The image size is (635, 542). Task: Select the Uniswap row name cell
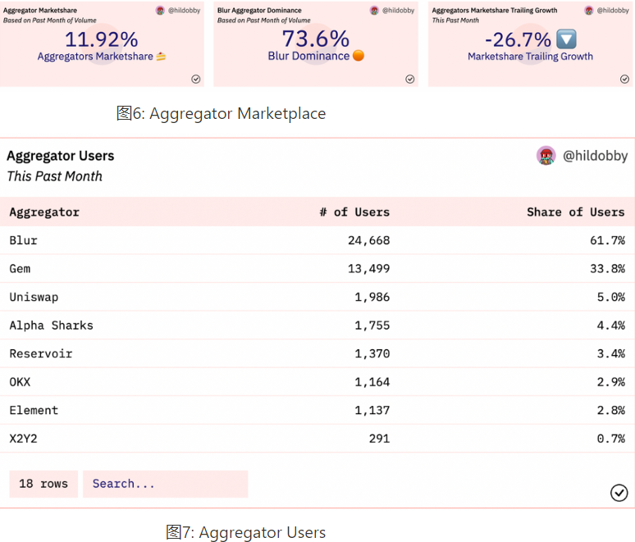tap(34, 297)
